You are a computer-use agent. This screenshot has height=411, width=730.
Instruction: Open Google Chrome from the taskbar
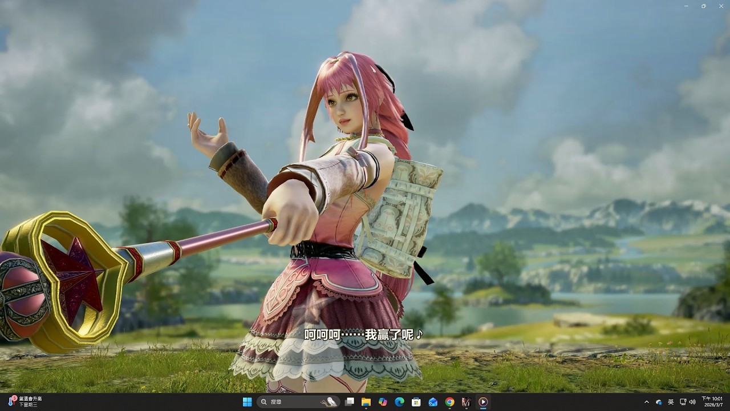tap(449, 402)
